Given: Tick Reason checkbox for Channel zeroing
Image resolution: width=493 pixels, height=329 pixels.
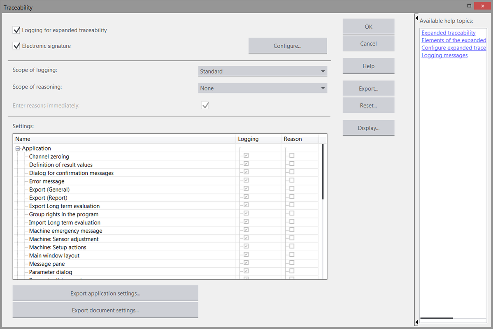Looking at the screenshot, I should [x=292, y=156].
